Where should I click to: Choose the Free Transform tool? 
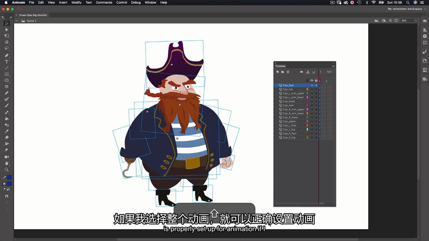tap(7, 36)
